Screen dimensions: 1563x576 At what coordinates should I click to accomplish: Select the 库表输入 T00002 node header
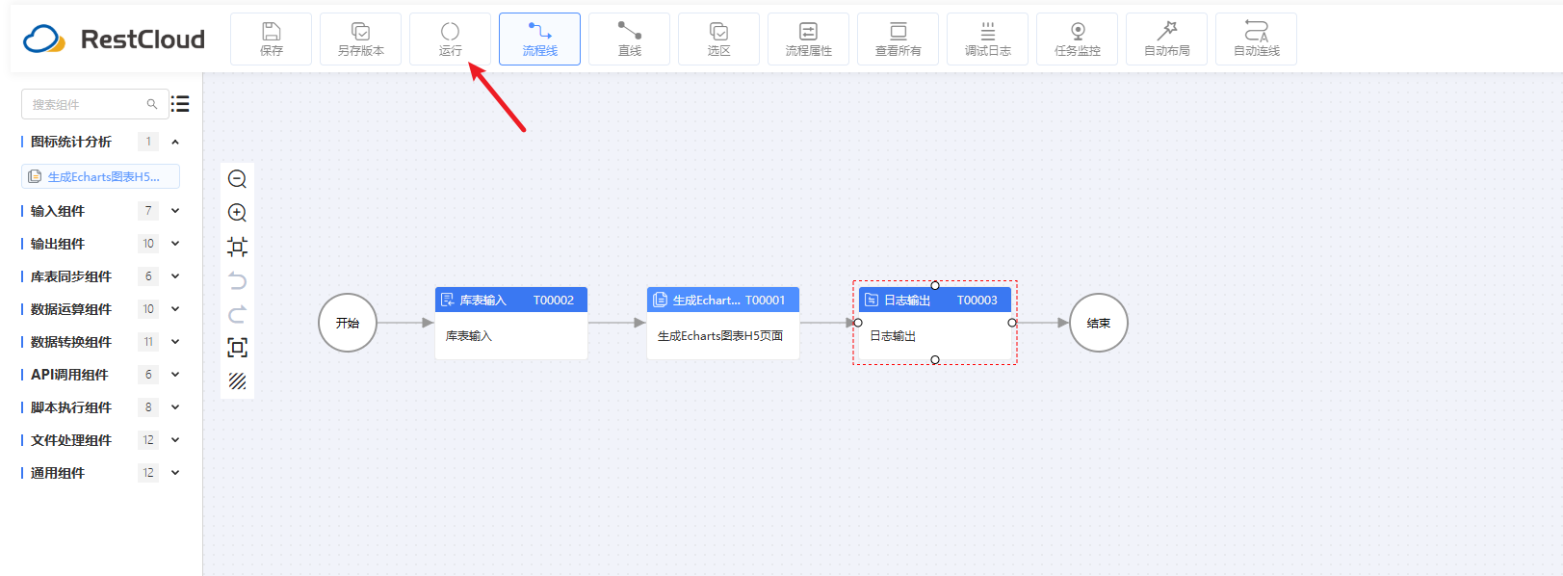click(x=511, y=300)
